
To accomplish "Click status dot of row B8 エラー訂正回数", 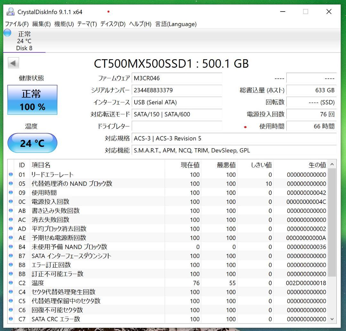I will (x=11, y=265).
